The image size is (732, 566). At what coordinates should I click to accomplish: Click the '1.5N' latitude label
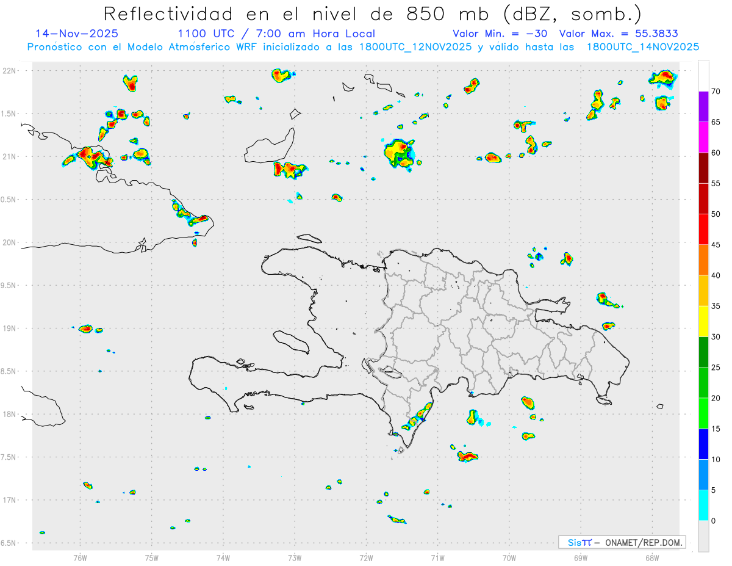point(9,114)
